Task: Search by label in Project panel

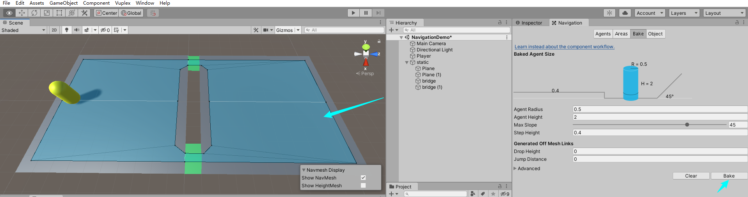Action: pos(483,193)
